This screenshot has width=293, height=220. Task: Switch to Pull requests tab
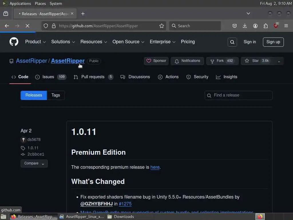[94, 77]
